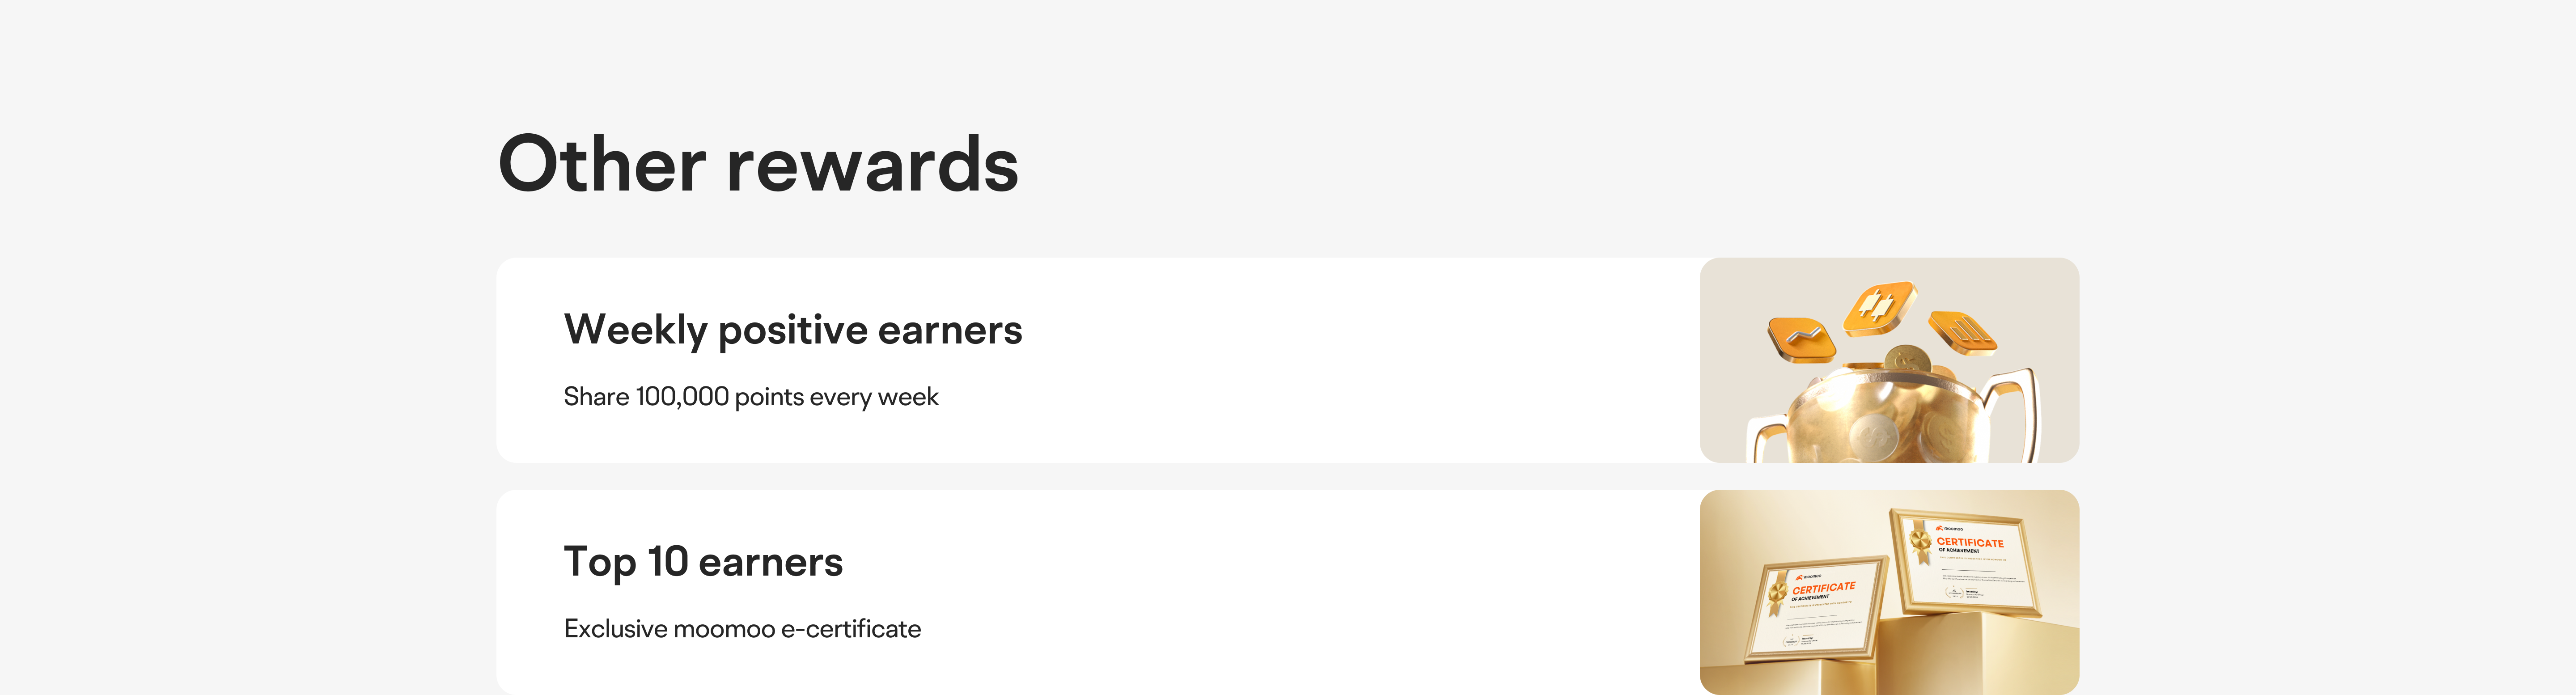Click 'Share 100,000 points every week' text
Viewport: 2576px width, 695px height.
pos(751,397)
